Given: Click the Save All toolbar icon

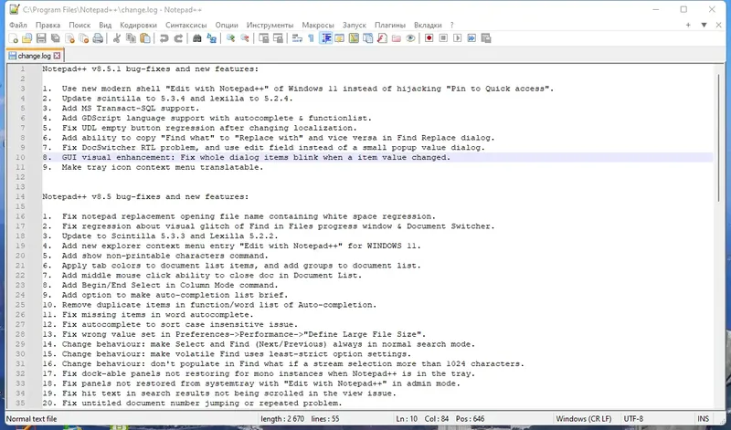Looking at the screenshot, I should [56, 38].
